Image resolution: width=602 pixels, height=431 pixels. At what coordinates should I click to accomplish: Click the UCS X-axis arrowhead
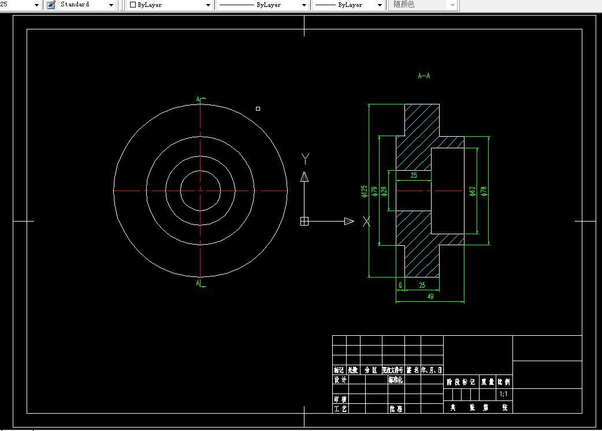point(349,221)
